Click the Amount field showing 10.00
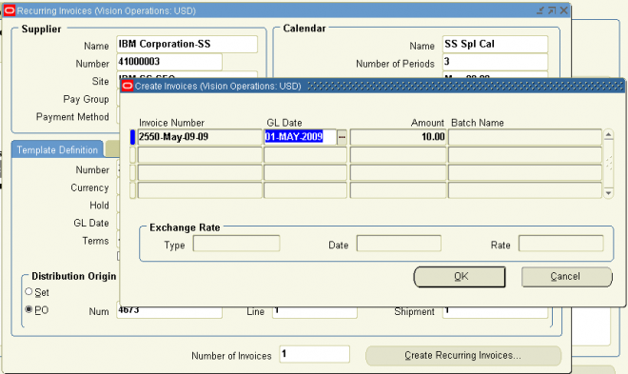The height and width of the screenshot is (374, 628). [x=398, y=137]
